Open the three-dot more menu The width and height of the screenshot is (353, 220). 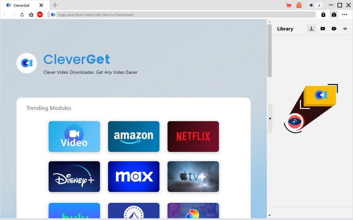tap(345, 15)
